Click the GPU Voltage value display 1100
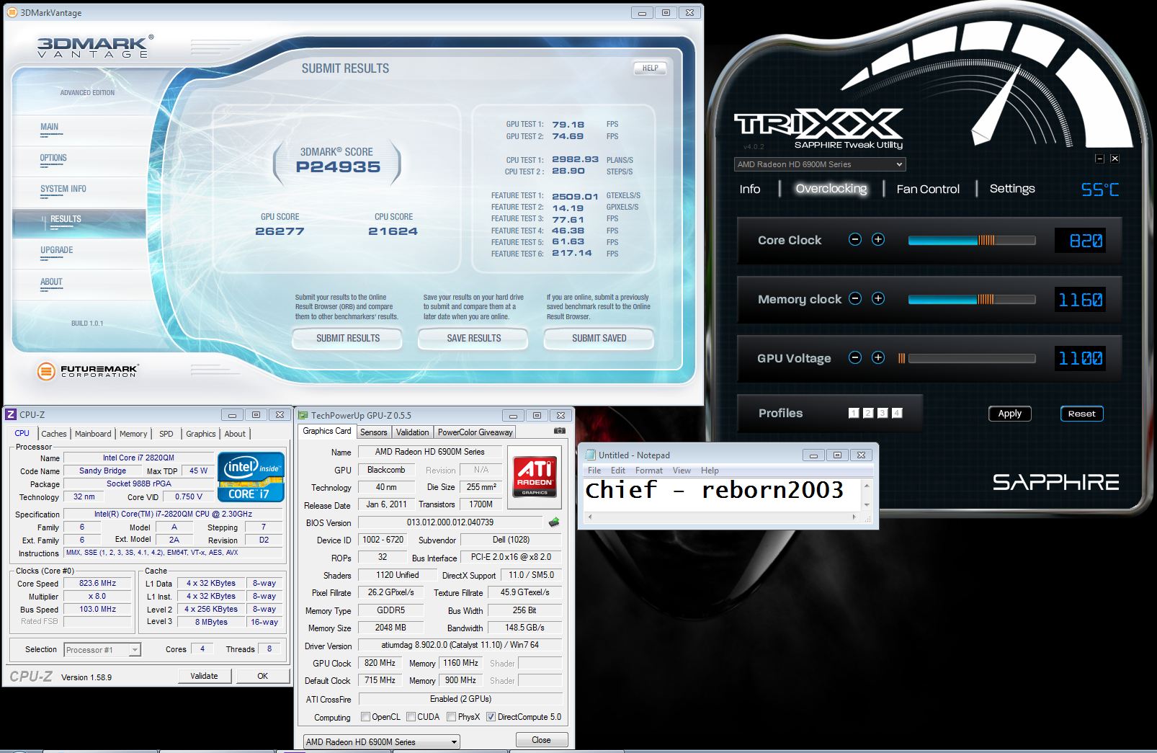Viewport: 1157px width, 753px height. pyautogui.click(x=1081, y=358)
